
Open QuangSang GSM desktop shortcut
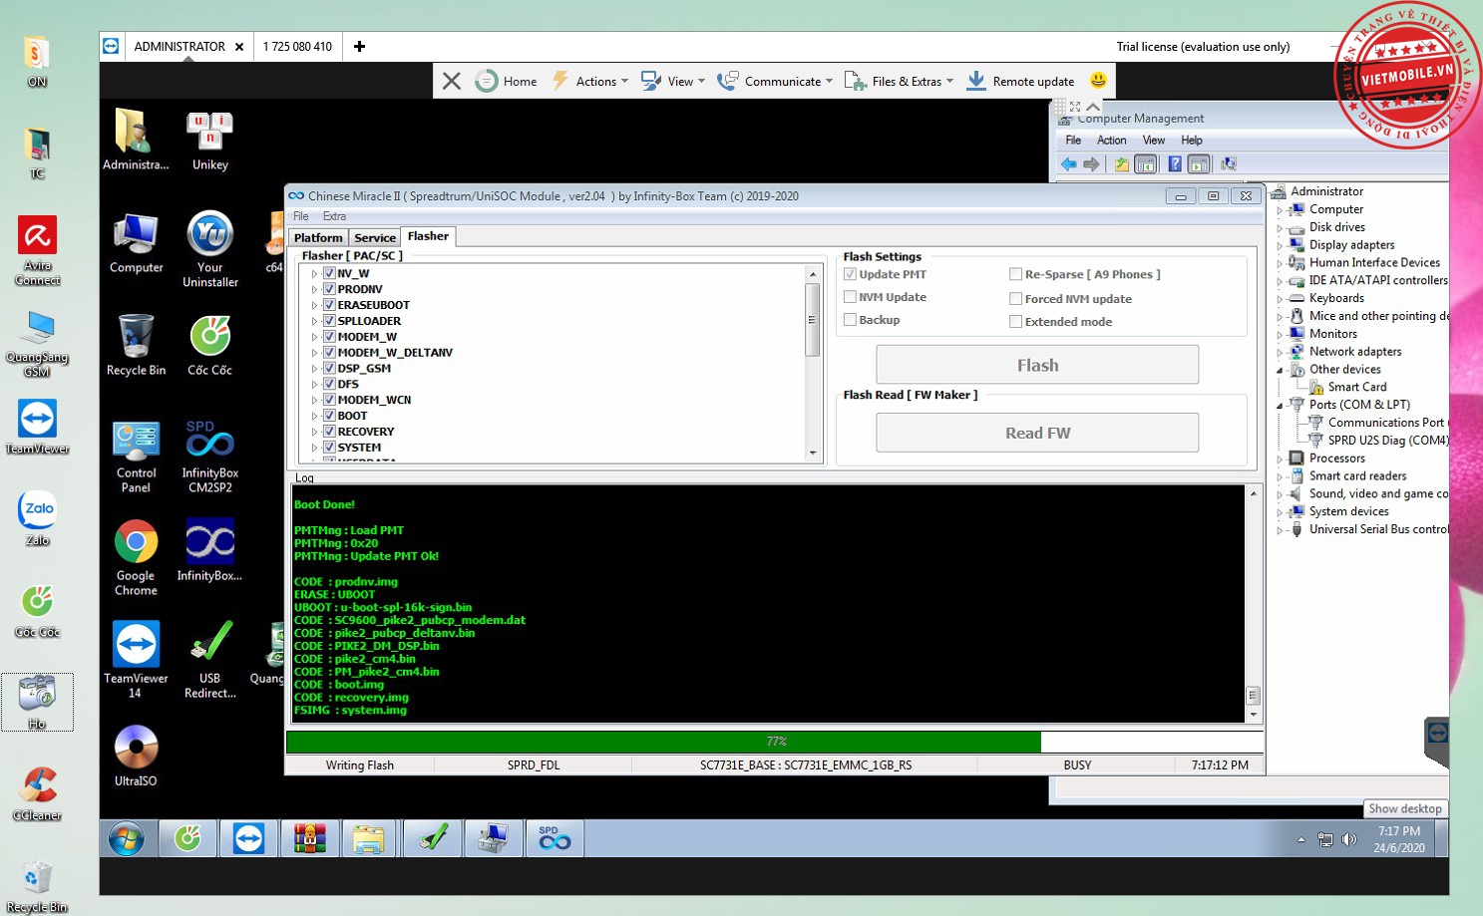tap(37, 344)
